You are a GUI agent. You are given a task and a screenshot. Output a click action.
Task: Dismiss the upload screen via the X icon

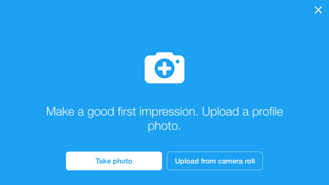point(318,10)
